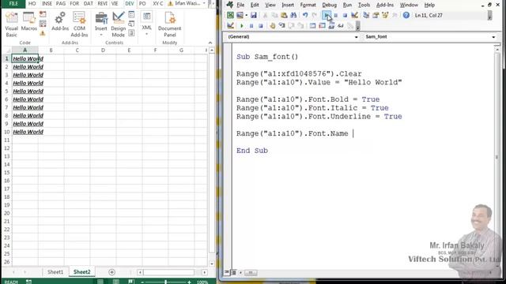Toggle Design Mode icon in VBA standard toolbar

tap(355, 15)
